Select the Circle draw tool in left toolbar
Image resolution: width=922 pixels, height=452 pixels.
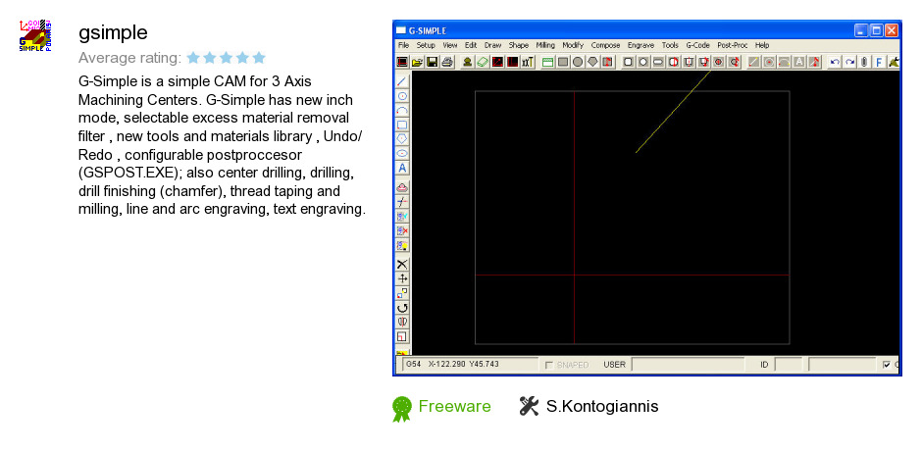pyautogui.click(x=402, y=96)
